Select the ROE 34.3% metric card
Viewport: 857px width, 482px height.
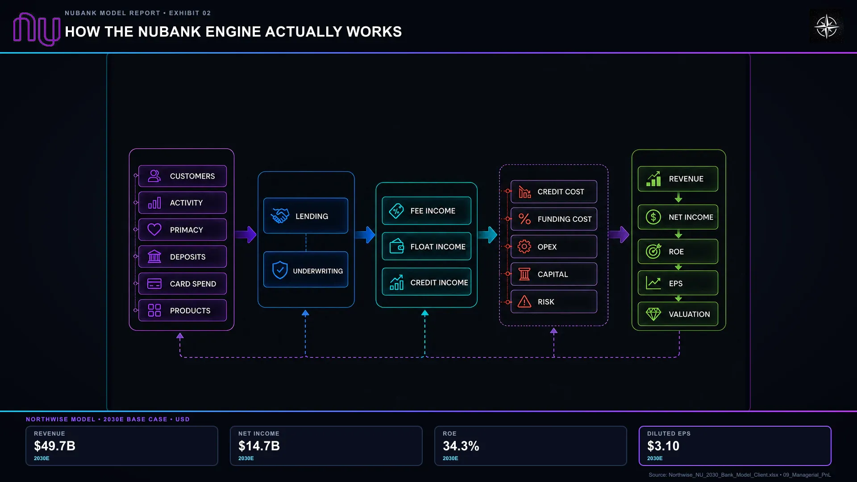531,446
